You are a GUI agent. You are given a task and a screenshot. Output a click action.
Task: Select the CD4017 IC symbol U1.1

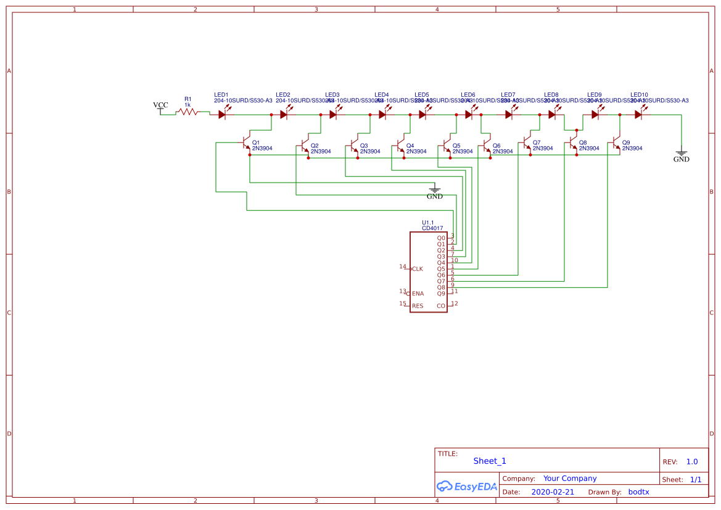click(429, 271)
